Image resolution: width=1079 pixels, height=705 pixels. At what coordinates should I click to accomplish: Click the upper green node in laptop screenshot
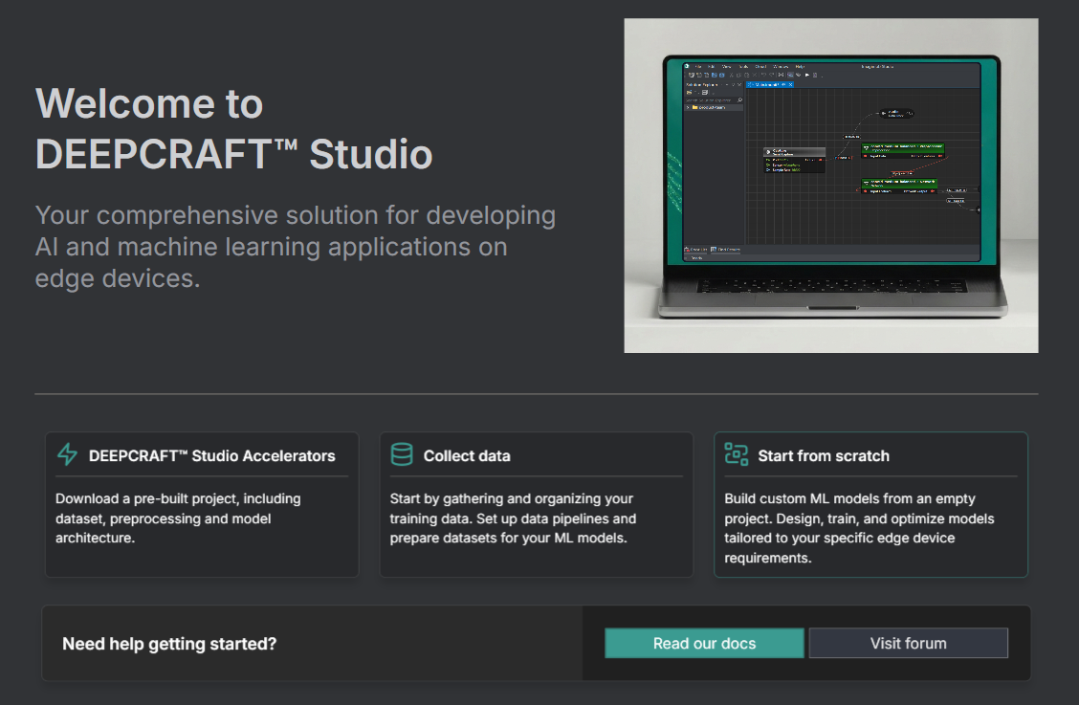pyautogui.click(x=902, y=149)
